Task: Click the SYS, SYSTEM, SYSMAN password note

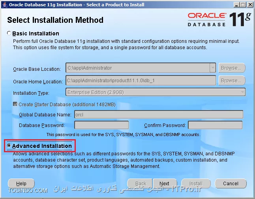Action: (123, 135)
